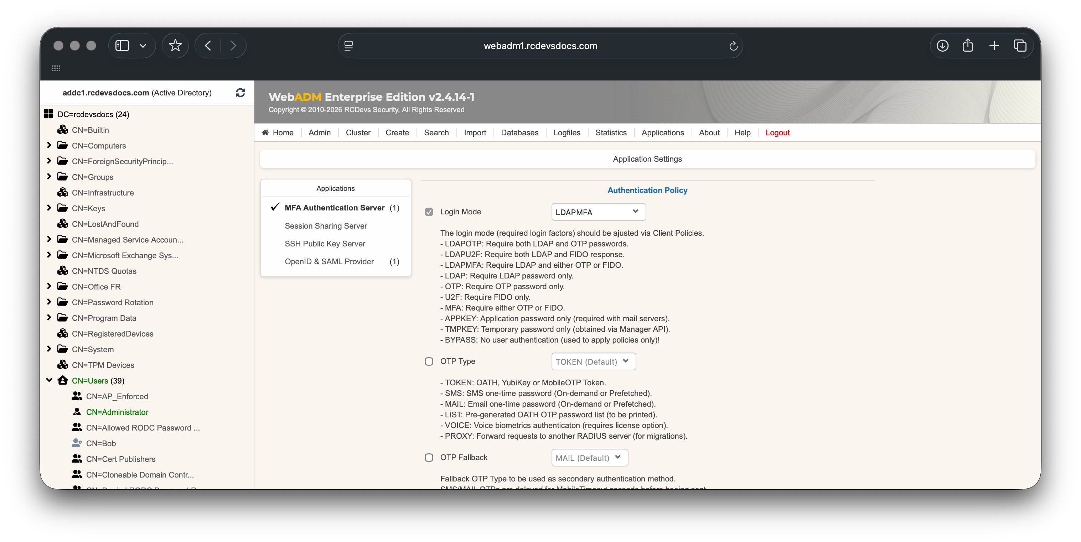Disable the Login Mode checkbox

coord(429,212)
